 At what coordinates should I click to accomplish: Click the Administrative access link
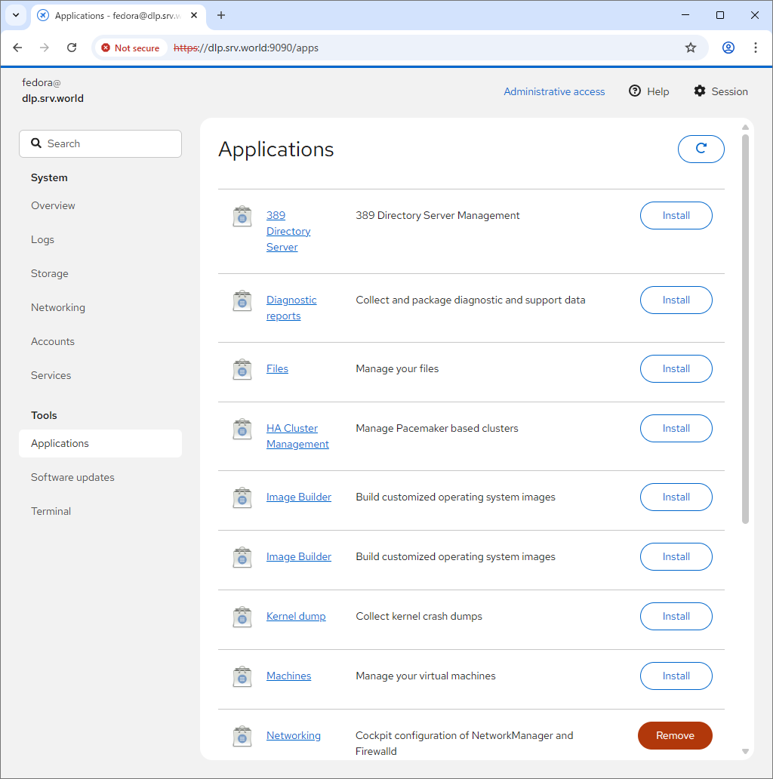(x=554, y=91)
